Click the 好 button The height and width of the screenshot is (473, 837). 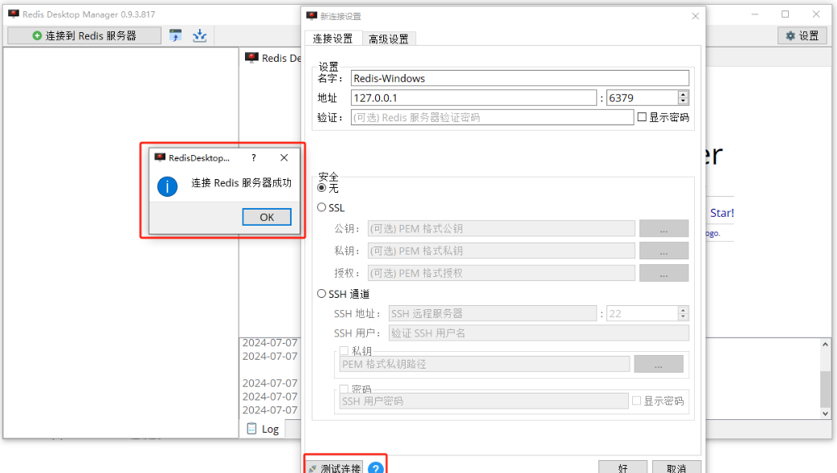(x=623, y=467)
